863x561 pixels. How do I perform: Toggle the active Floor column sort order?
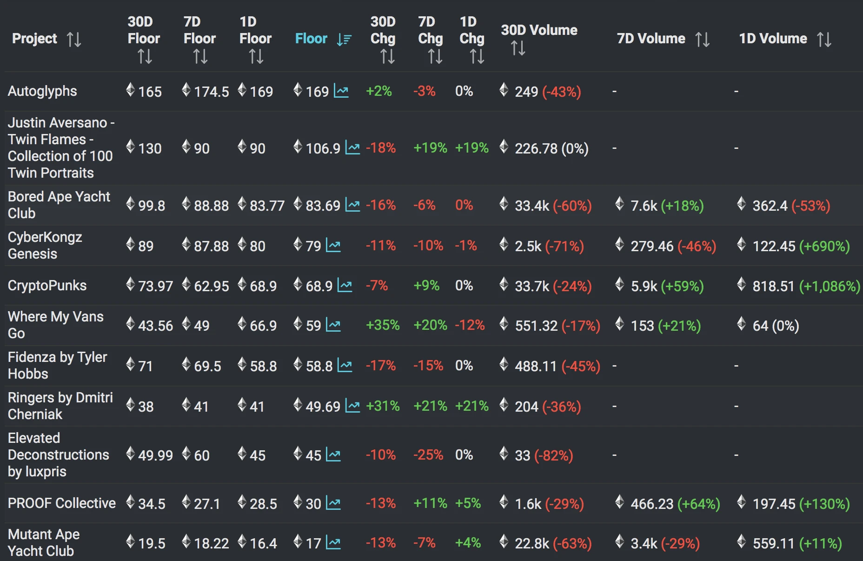pyautogui.click(x=344, y=39)
